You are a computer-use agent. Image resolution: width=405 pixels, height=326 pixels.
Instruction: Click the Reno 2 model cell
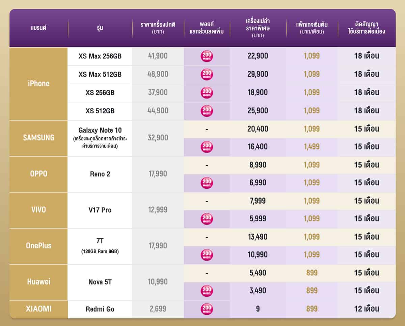[100, 174]
